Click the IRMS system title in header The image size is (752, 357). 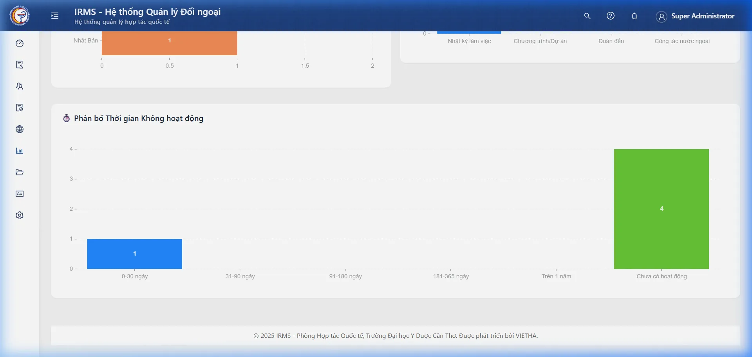click(147, 12)
